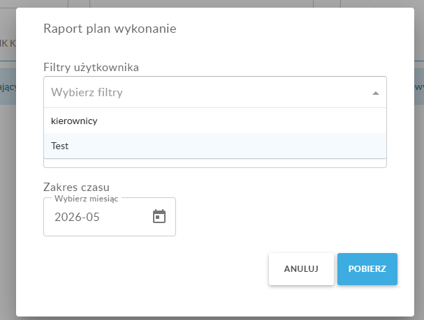Viewport: 424px width, 320px height.
Task: Collapse the filters list with the arrow
Action: pos(375,93)
